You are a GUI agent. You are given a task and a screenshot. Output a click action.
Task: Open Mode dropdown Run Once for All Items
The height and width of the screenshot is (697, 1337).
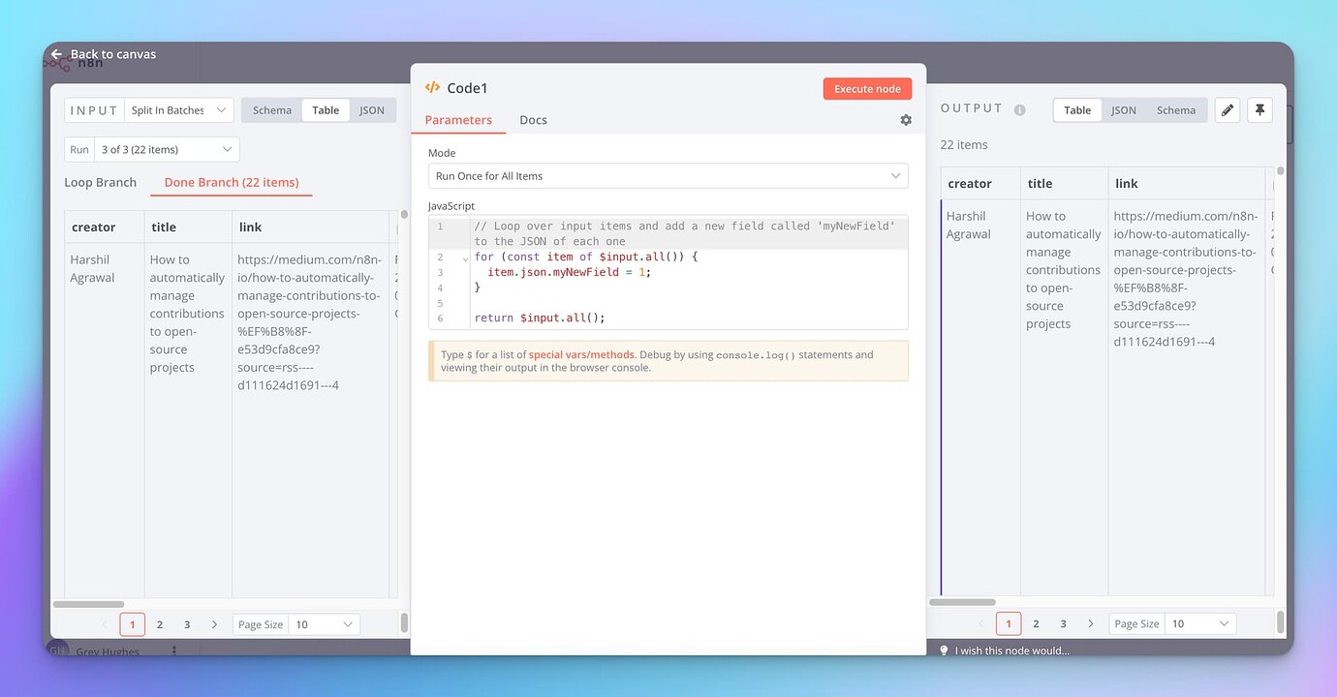[x=668, y=176]
